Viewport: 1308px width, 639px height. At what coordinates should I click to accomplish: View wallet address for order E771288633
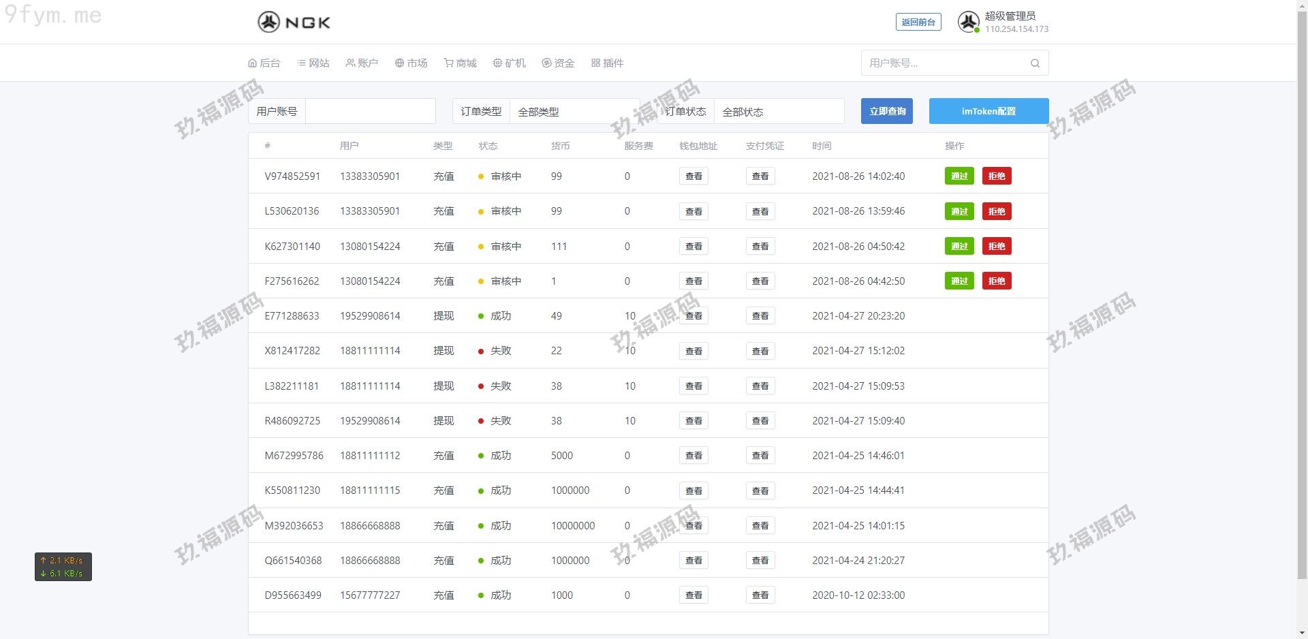point(694,316)
